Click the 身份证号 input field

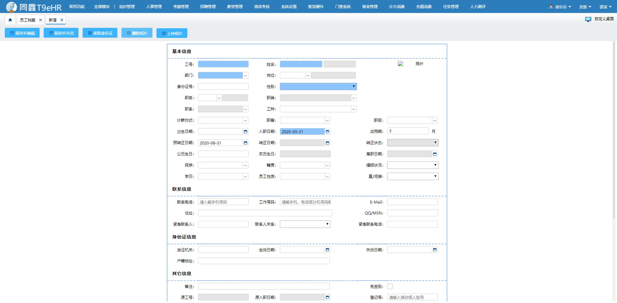pos(223,87)
